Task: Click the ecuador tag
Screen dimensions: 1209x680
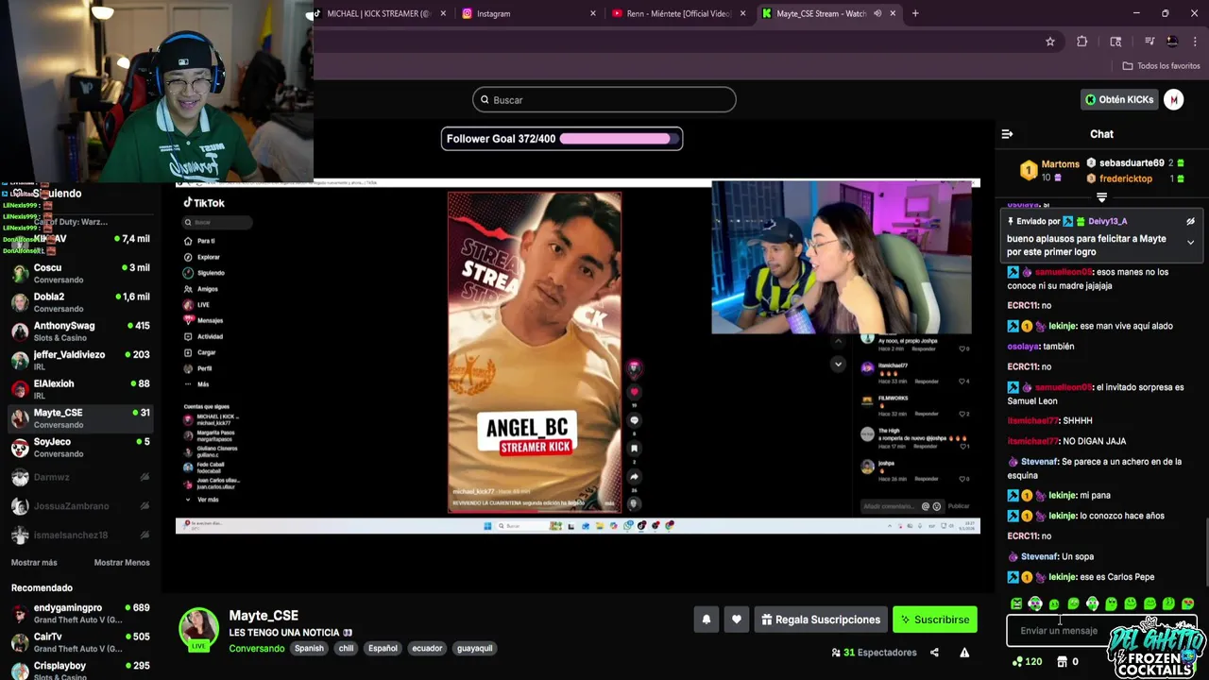Action: click(427, 648)
